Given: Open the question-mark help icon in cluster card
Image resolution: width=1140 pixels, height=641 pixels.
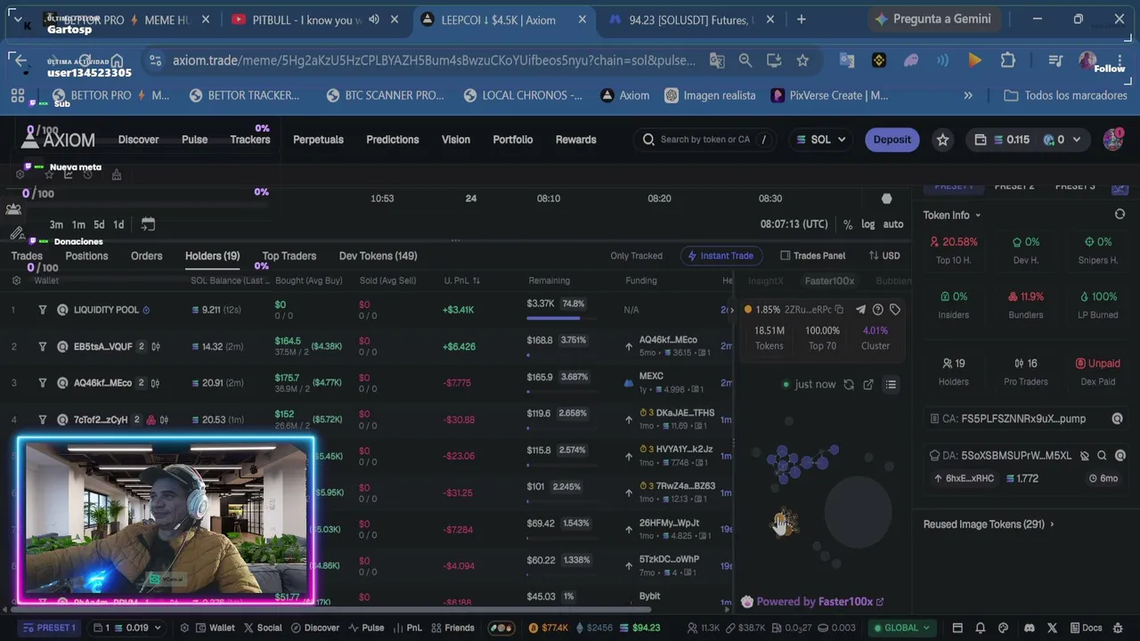Looking at the screenshot, I should tap(878, 310).
